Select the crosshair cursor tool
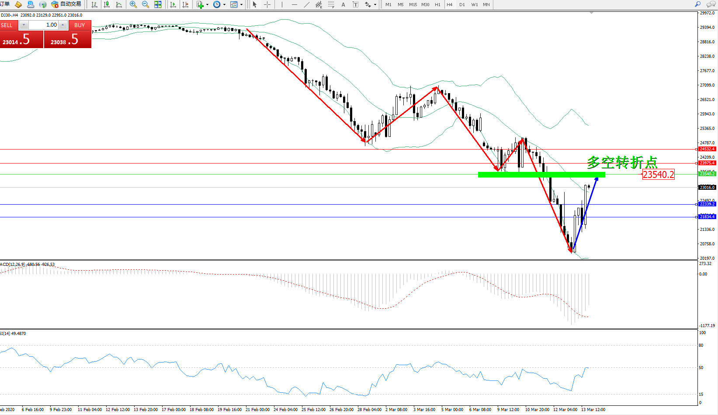 (x=267, y=4)
